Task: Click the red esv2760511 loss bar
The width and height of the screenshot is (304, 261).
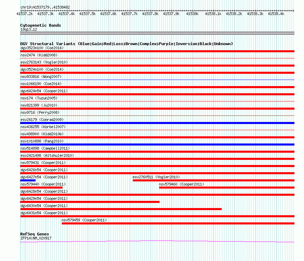Action: (x=213, y=180)
